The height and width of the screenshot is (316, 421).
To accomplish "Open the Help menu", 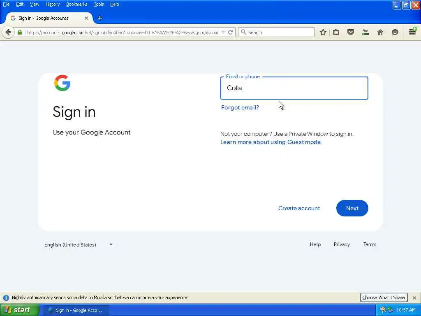I will point(115,4).
